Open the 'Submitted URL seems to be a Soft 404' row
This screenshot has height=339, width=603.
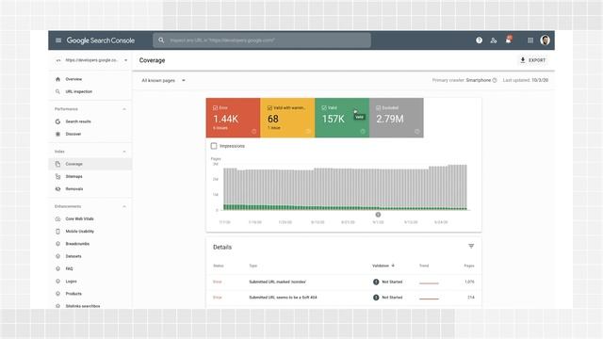343,298
